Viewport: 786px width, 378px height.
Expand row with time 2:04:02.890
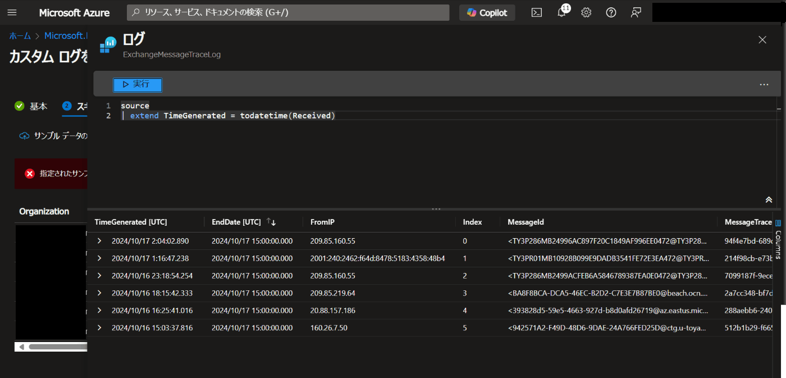99,241
